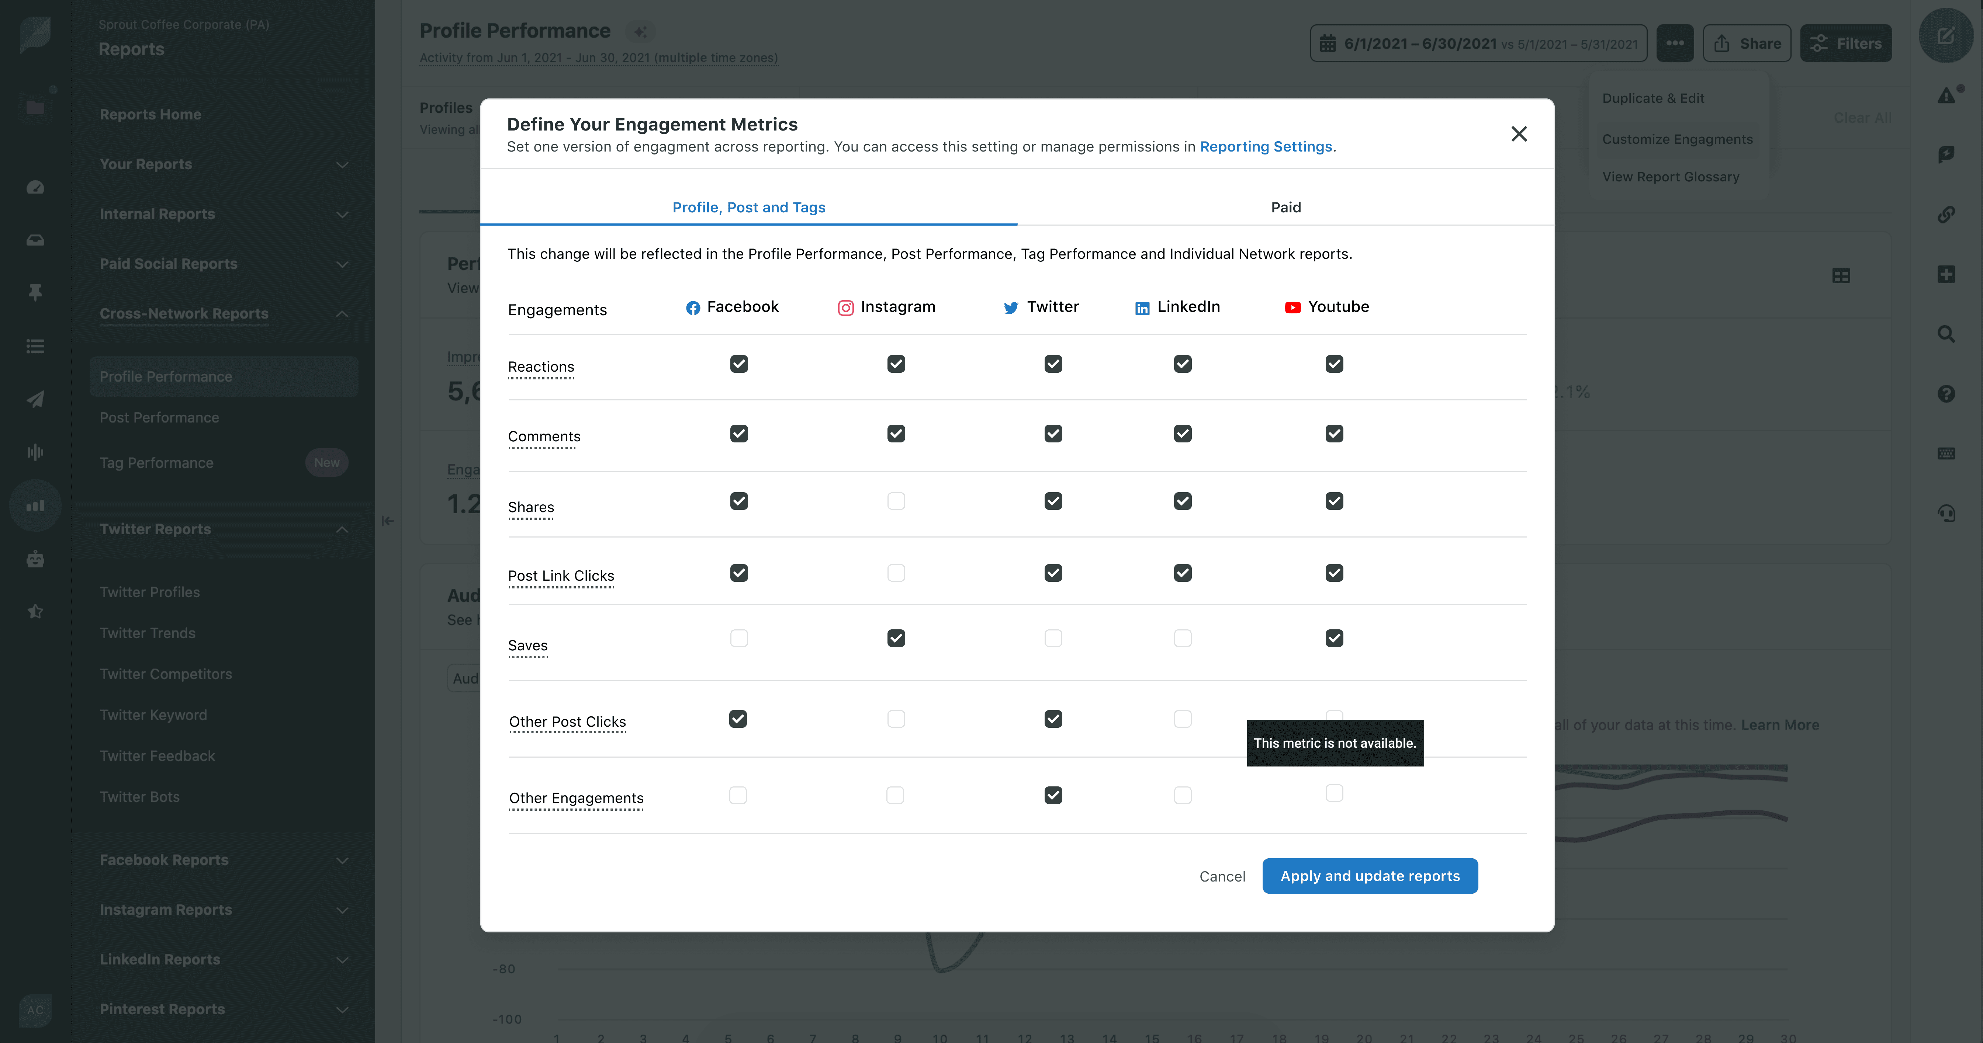Switch to the Paid tab
The image size is (1983, 1043).
[1285, 207]
